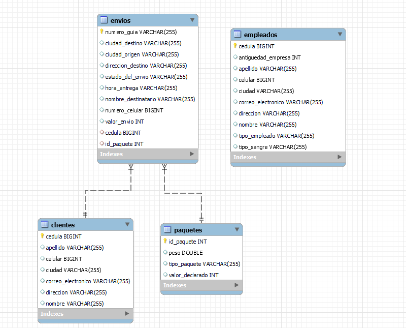The width and height of the screenshot is (406, 328).
Task: Open the clientes table header dropdown arrow
Action: (x=127, y=225)
